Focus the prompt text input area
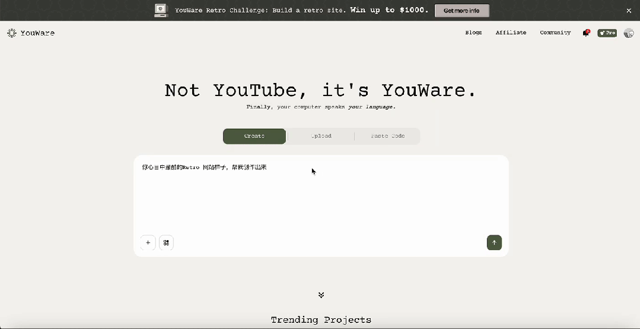Viewport: 640px width, 329px height. click(x=320, y=196)
